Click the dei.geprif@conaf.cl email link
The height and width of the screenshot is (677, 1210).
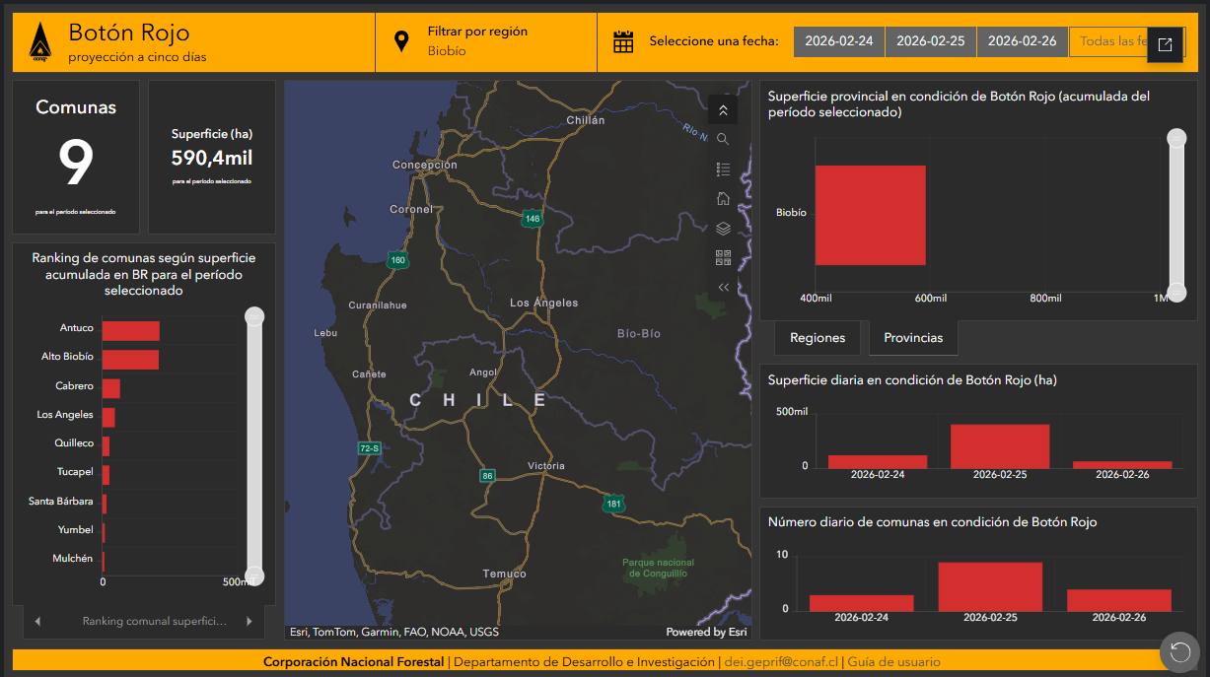pyautogui.click(x=780, y=662)
